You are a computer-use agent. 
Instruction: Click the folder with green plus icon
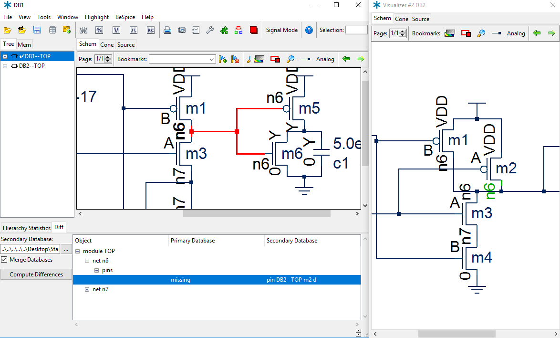[67, 30]
